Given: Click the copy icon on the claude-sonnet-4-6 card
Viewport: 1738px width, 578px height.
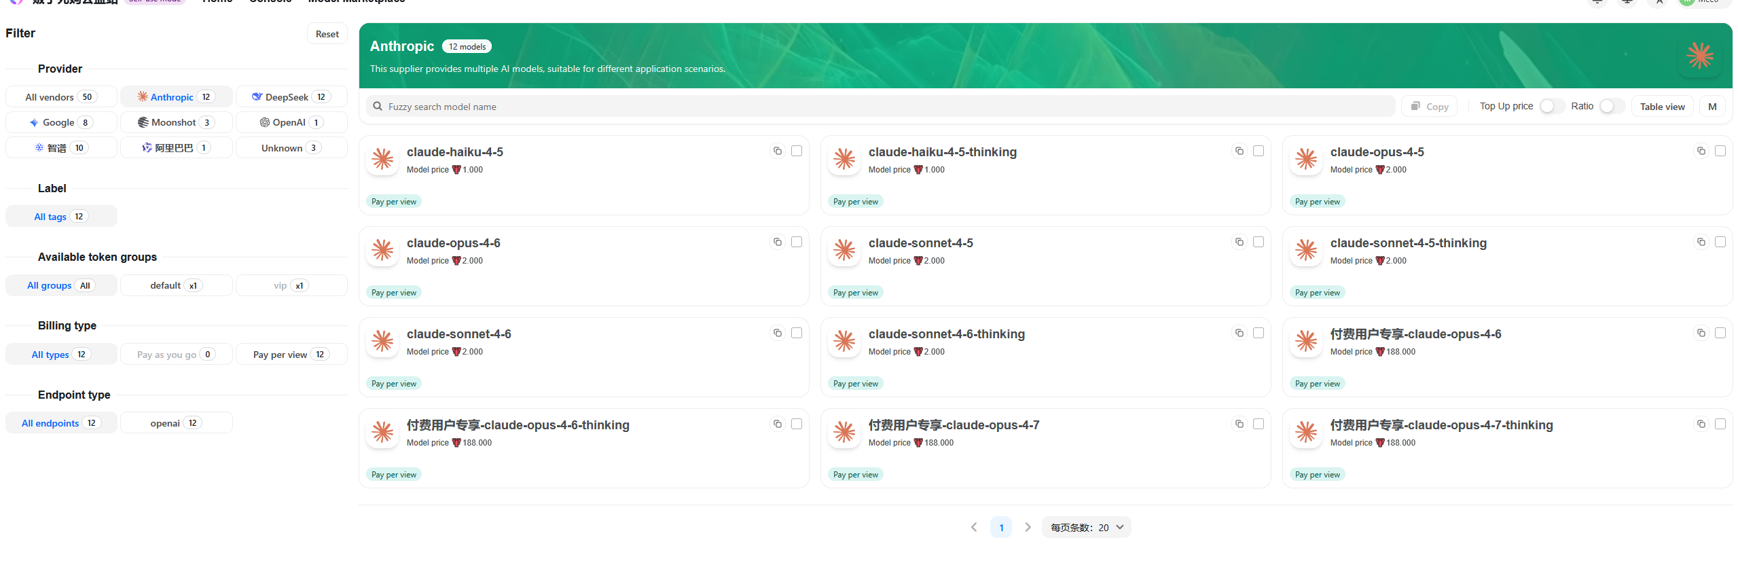Looking at the screenshot, I should [778, 333].
